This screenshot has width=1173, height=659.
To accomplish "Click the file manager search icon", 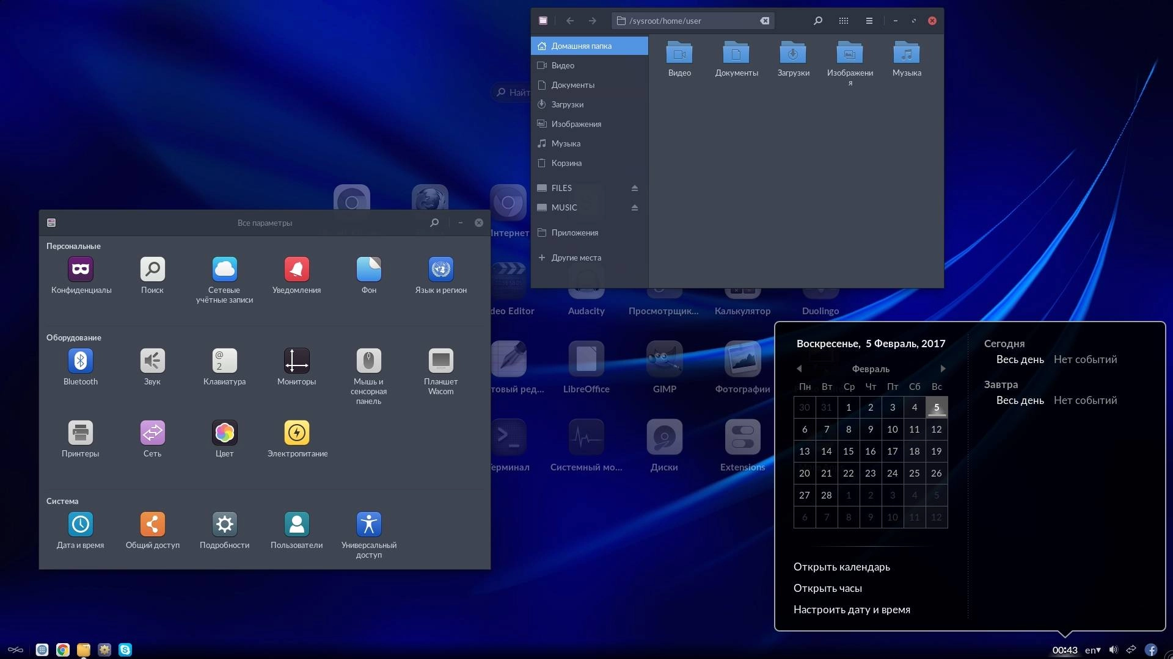I will pos(818,21).
